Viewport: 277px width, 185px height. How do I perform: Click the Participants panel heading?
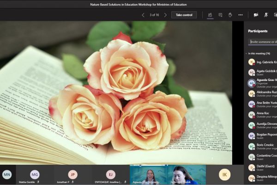coord(258,31)
